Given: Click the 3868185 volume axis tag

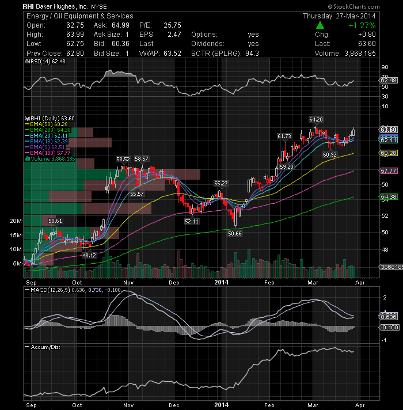Looking at the screenshot, I should pos(391,267).
